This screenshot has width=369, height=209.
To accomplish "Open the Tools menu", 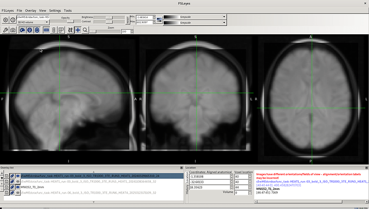I will (x=67, y=10).
